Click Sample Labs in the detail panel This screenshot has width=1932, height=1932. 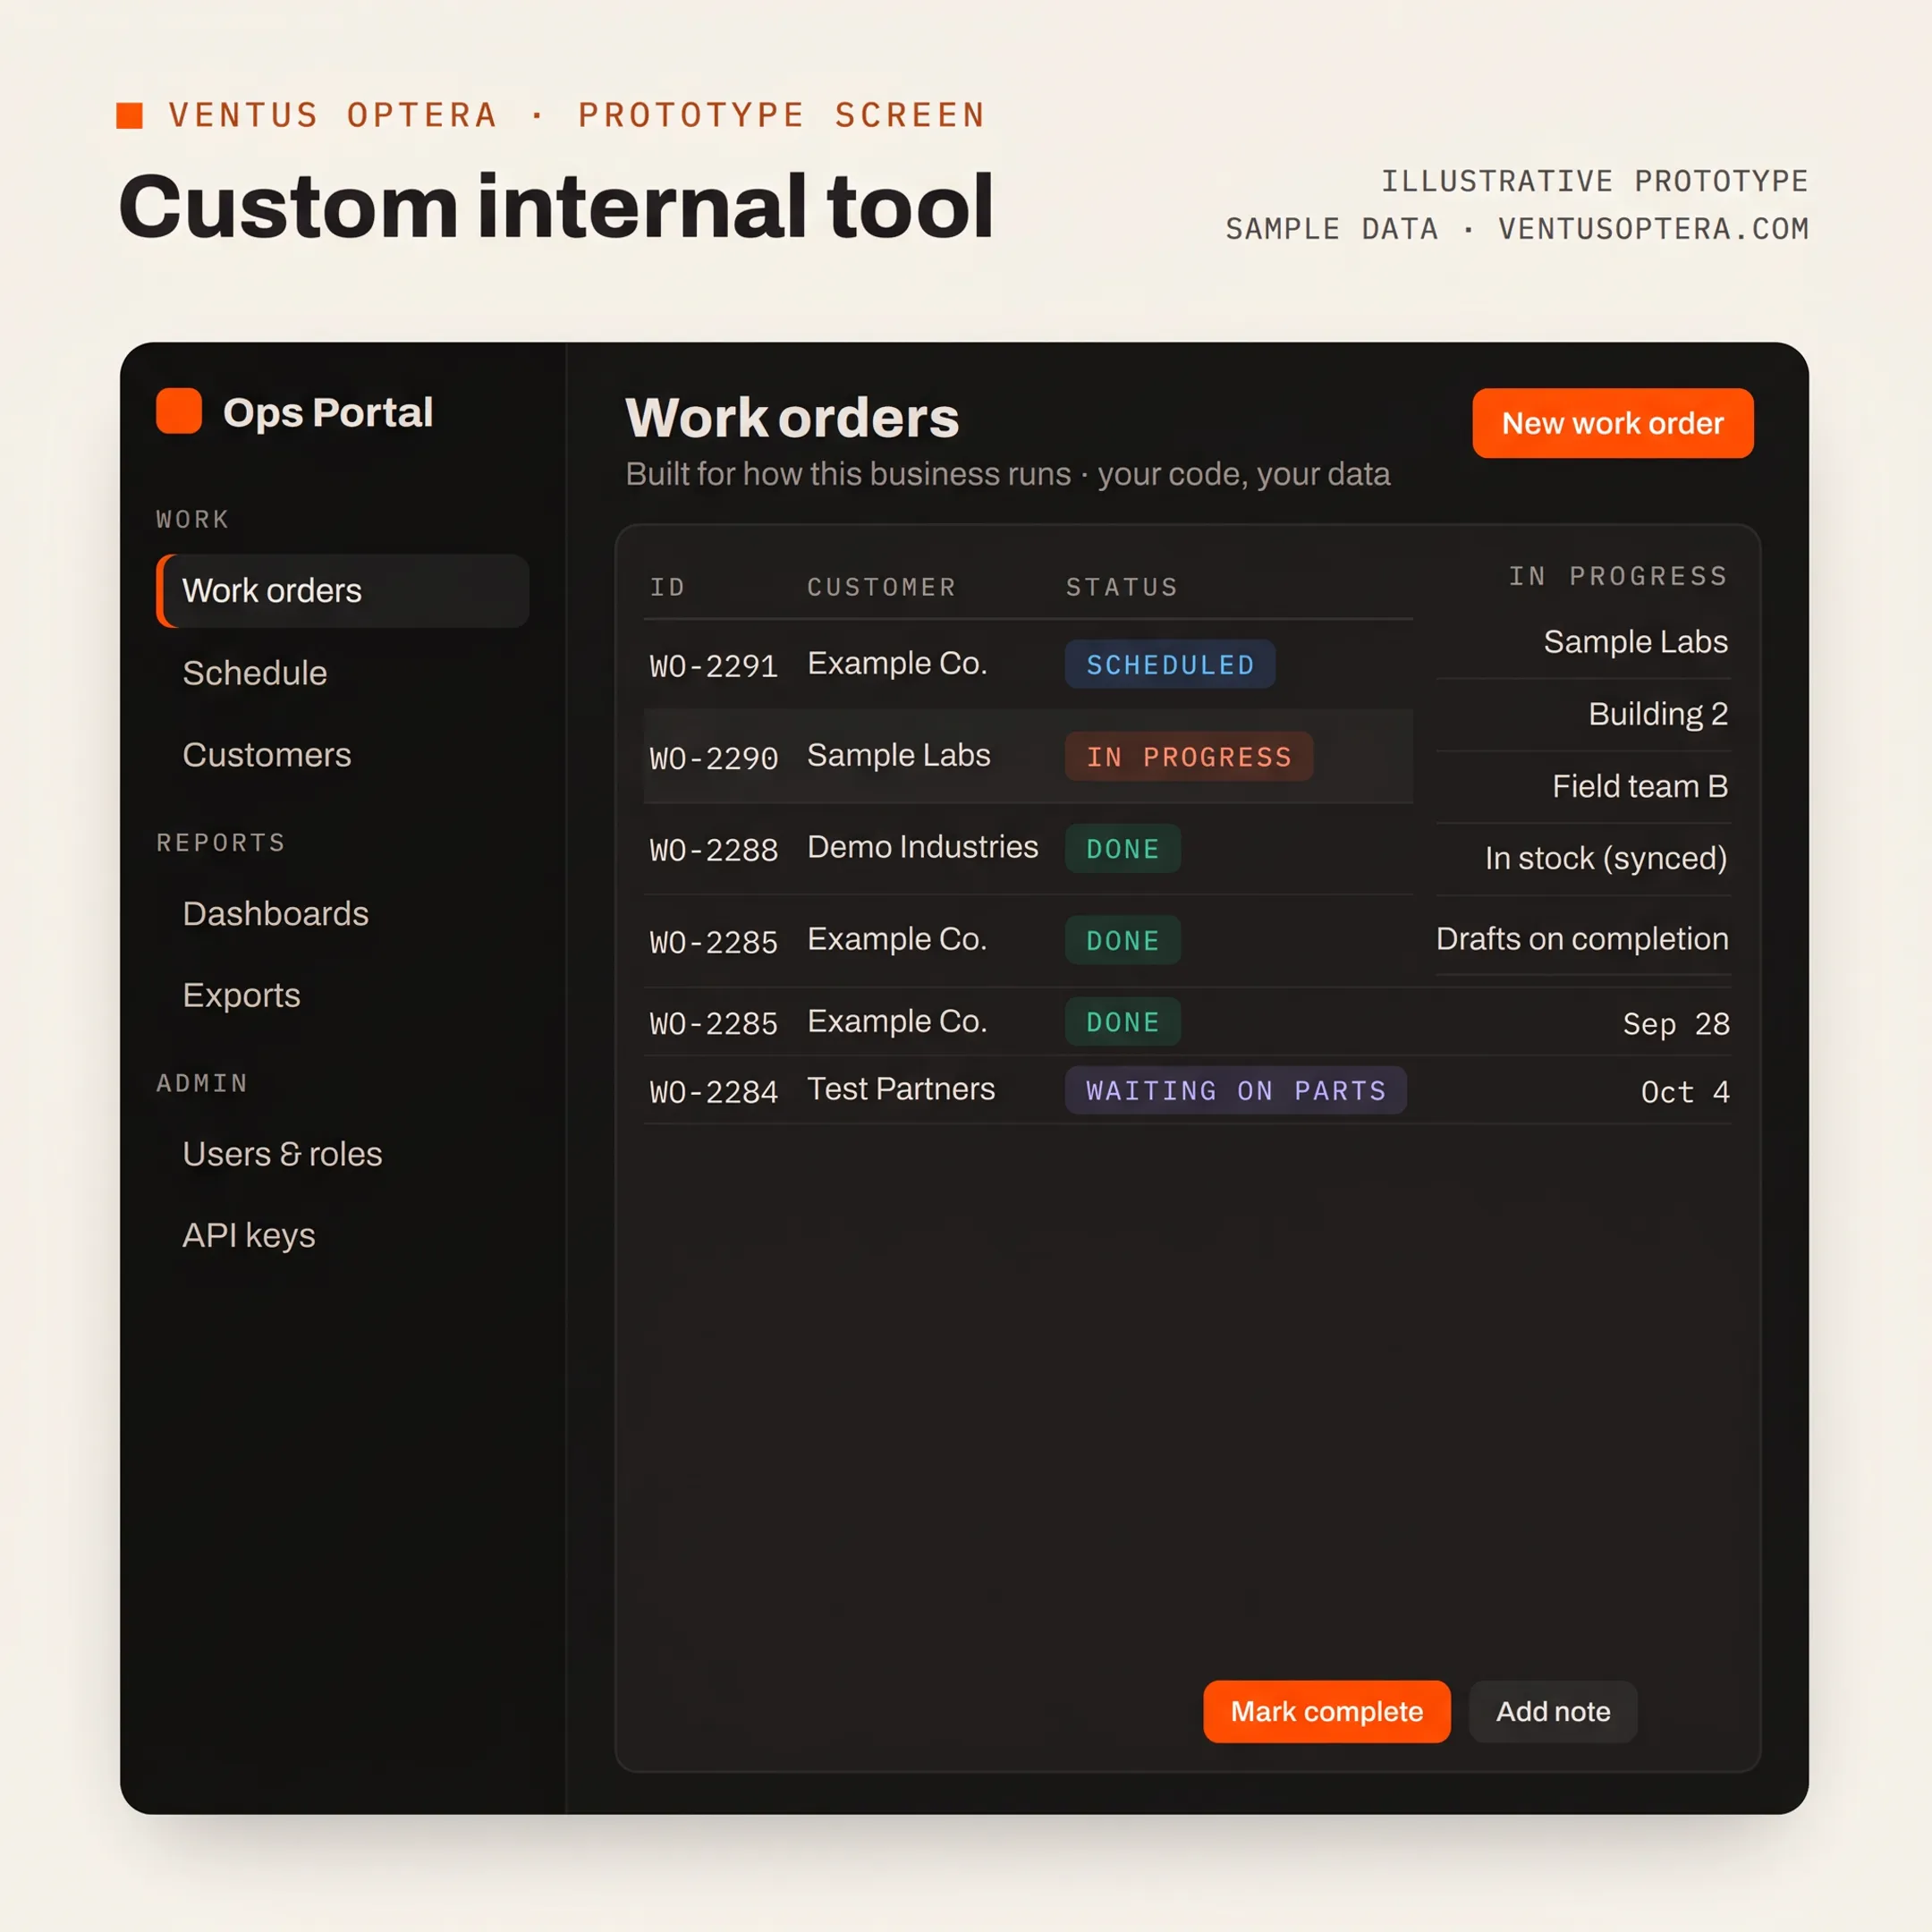click(x=1635, y=641)
